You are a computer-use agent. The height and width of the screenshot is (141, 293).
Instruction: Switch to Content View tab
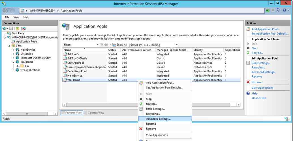[x=94, y=113]
